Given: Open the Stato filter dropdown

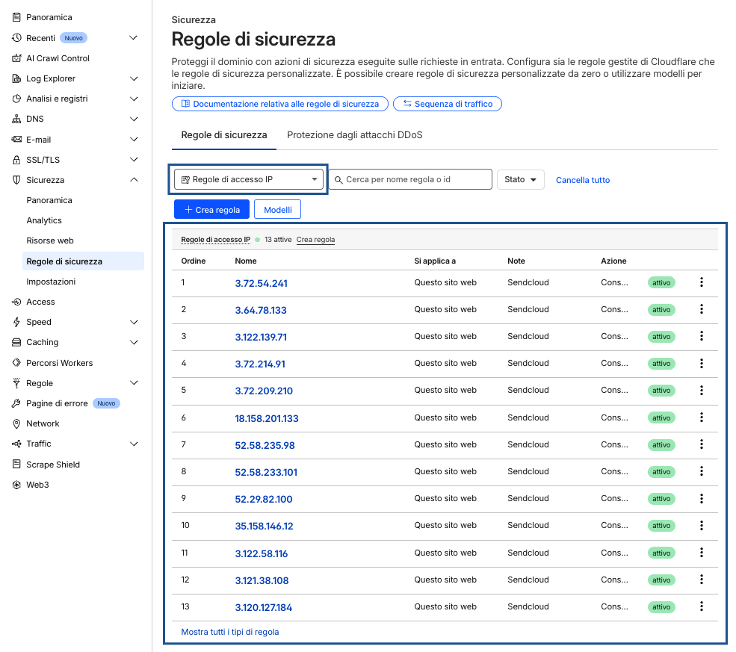Looking at the screenshot, I should coord(520,179).
